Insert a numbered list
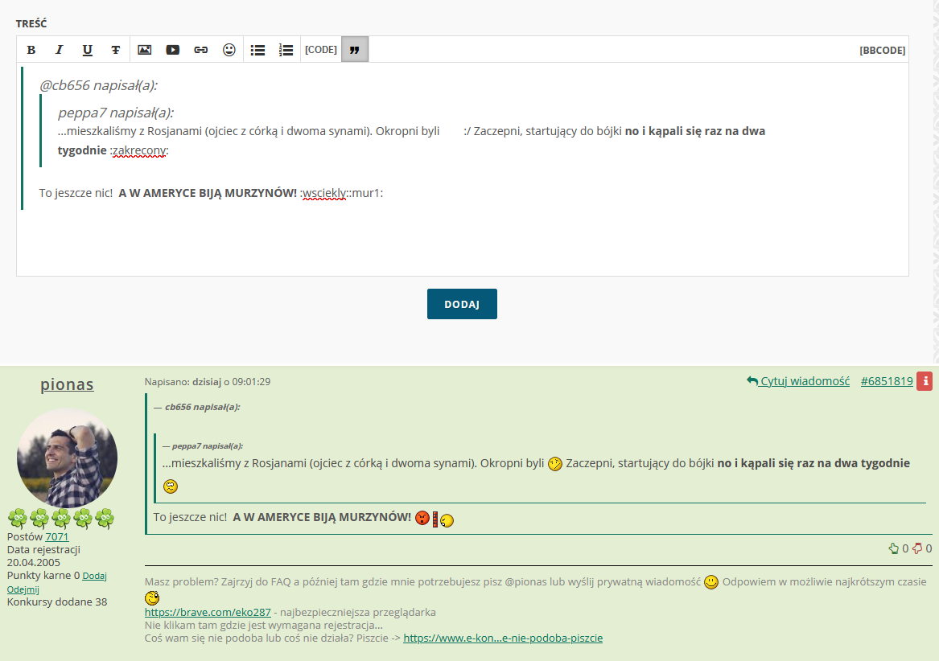Image resolution: width=939 pixels, height=661 pixels. click(286, 50)
